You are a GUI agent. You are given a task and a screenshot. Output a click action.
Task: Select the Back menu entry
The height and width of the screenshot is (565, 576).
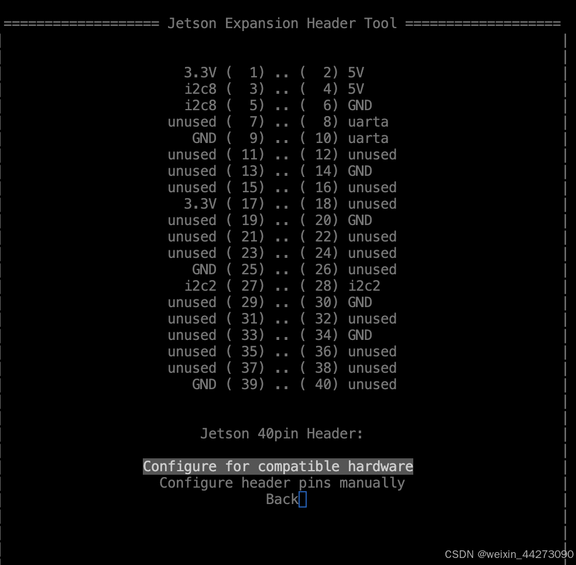[x=282, y=499]
